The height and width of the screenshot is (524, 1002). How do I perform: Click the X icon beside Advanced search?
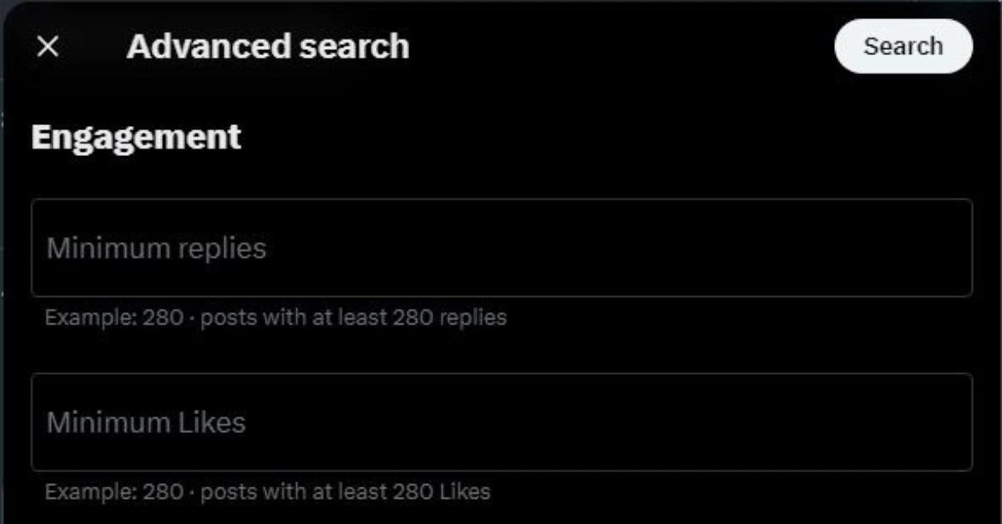[48, 47]
